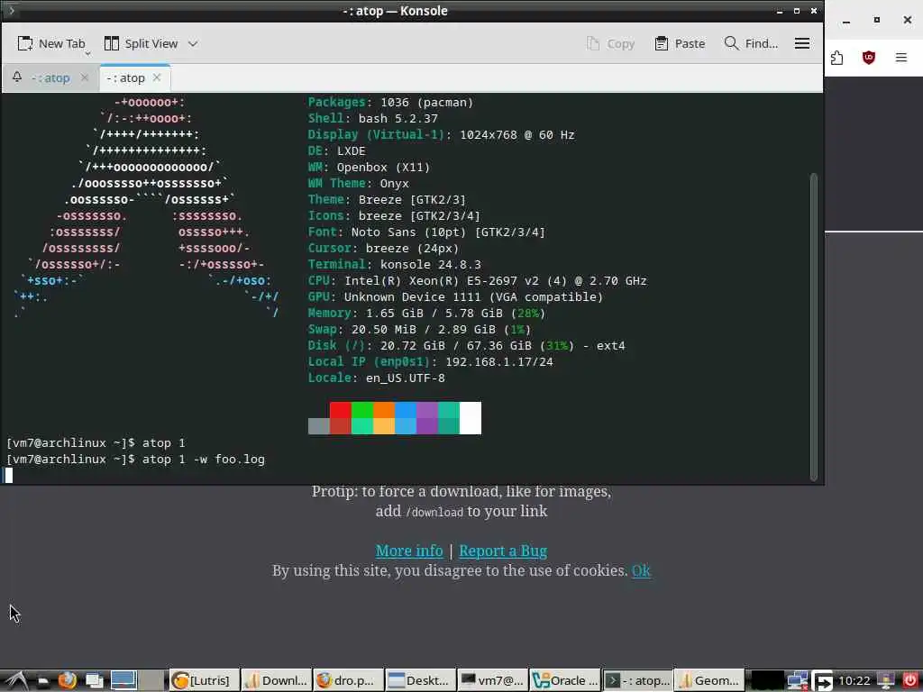Click the display monitor tray icon
923x692 pixels.
(886, 681)
